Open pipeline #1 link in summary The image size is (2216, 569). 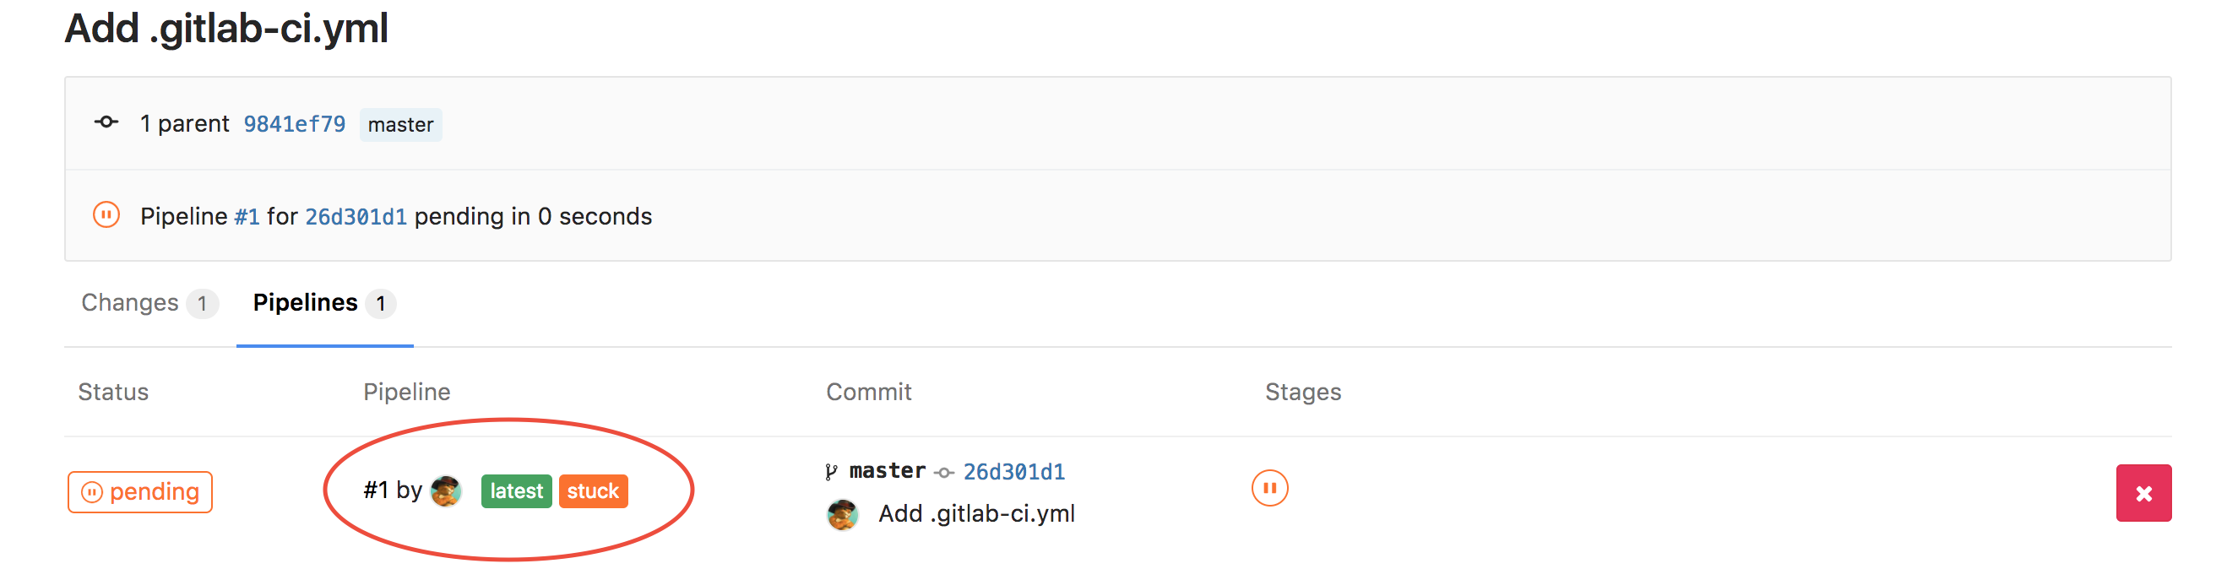click(247, 217)
